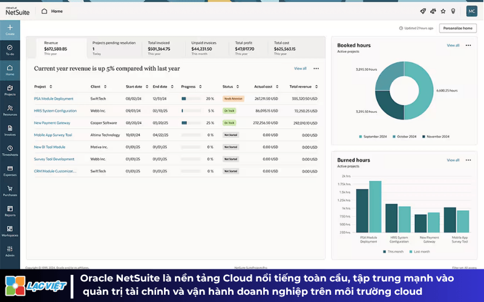Image resolution: width=484 pixels, height=302 pixels.
Task: Select the Revenue KPI tab
Action: click(62, 48)
